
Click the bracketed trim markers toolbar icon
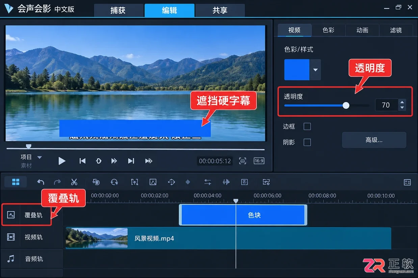tap(134, 182)
